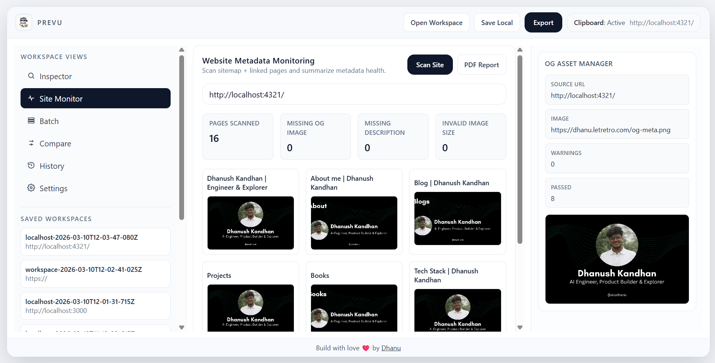
Task: Open saved workspace localhost-2026-03-10T12-01-31-715Z
Action: 96,306
